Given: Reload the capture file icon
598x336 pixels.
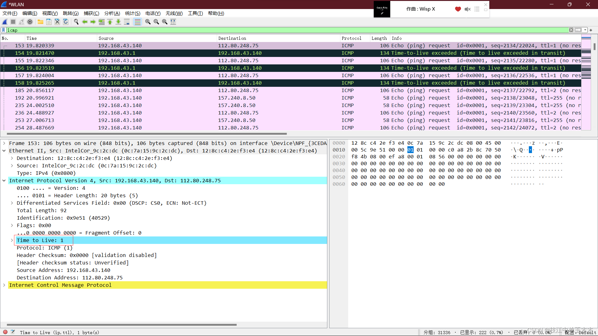Looking at the screenshot, I should (66, 22).
